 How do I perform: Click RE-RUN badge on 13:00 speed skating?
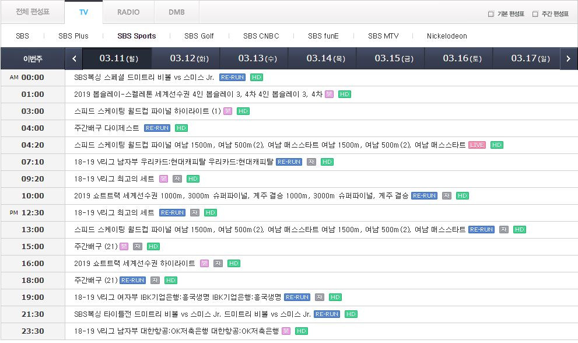coord(481,230)
